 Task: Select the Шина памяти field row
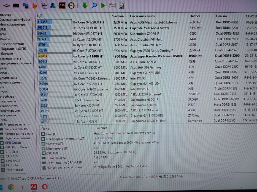(x=75, y=158)
